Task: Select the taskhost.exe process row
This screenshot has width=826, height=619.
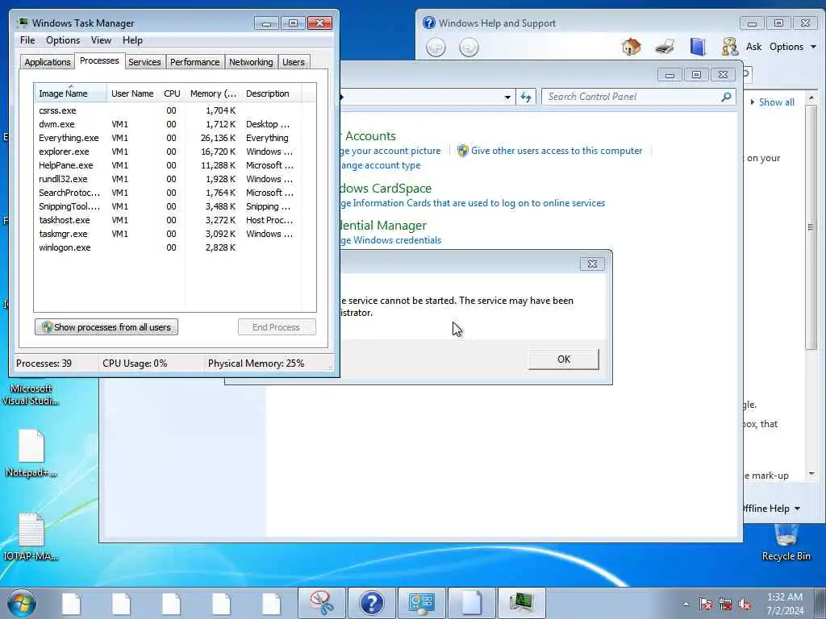Action: coord(168,220)
